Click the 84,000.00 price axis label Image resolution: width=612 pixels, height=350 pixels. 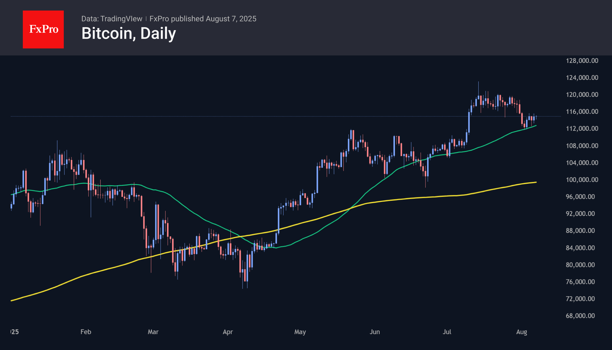click(580, 248)
